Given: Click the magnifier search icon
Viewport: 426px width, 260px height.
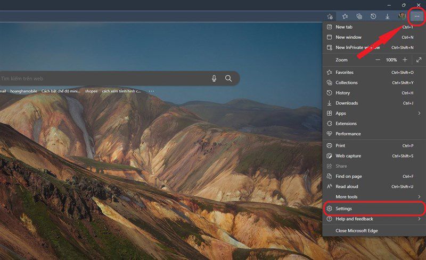Looking at the screenshot, I should [x=228, y=79].
